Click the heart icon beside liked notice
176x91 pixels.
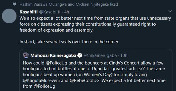pos(15,4)
